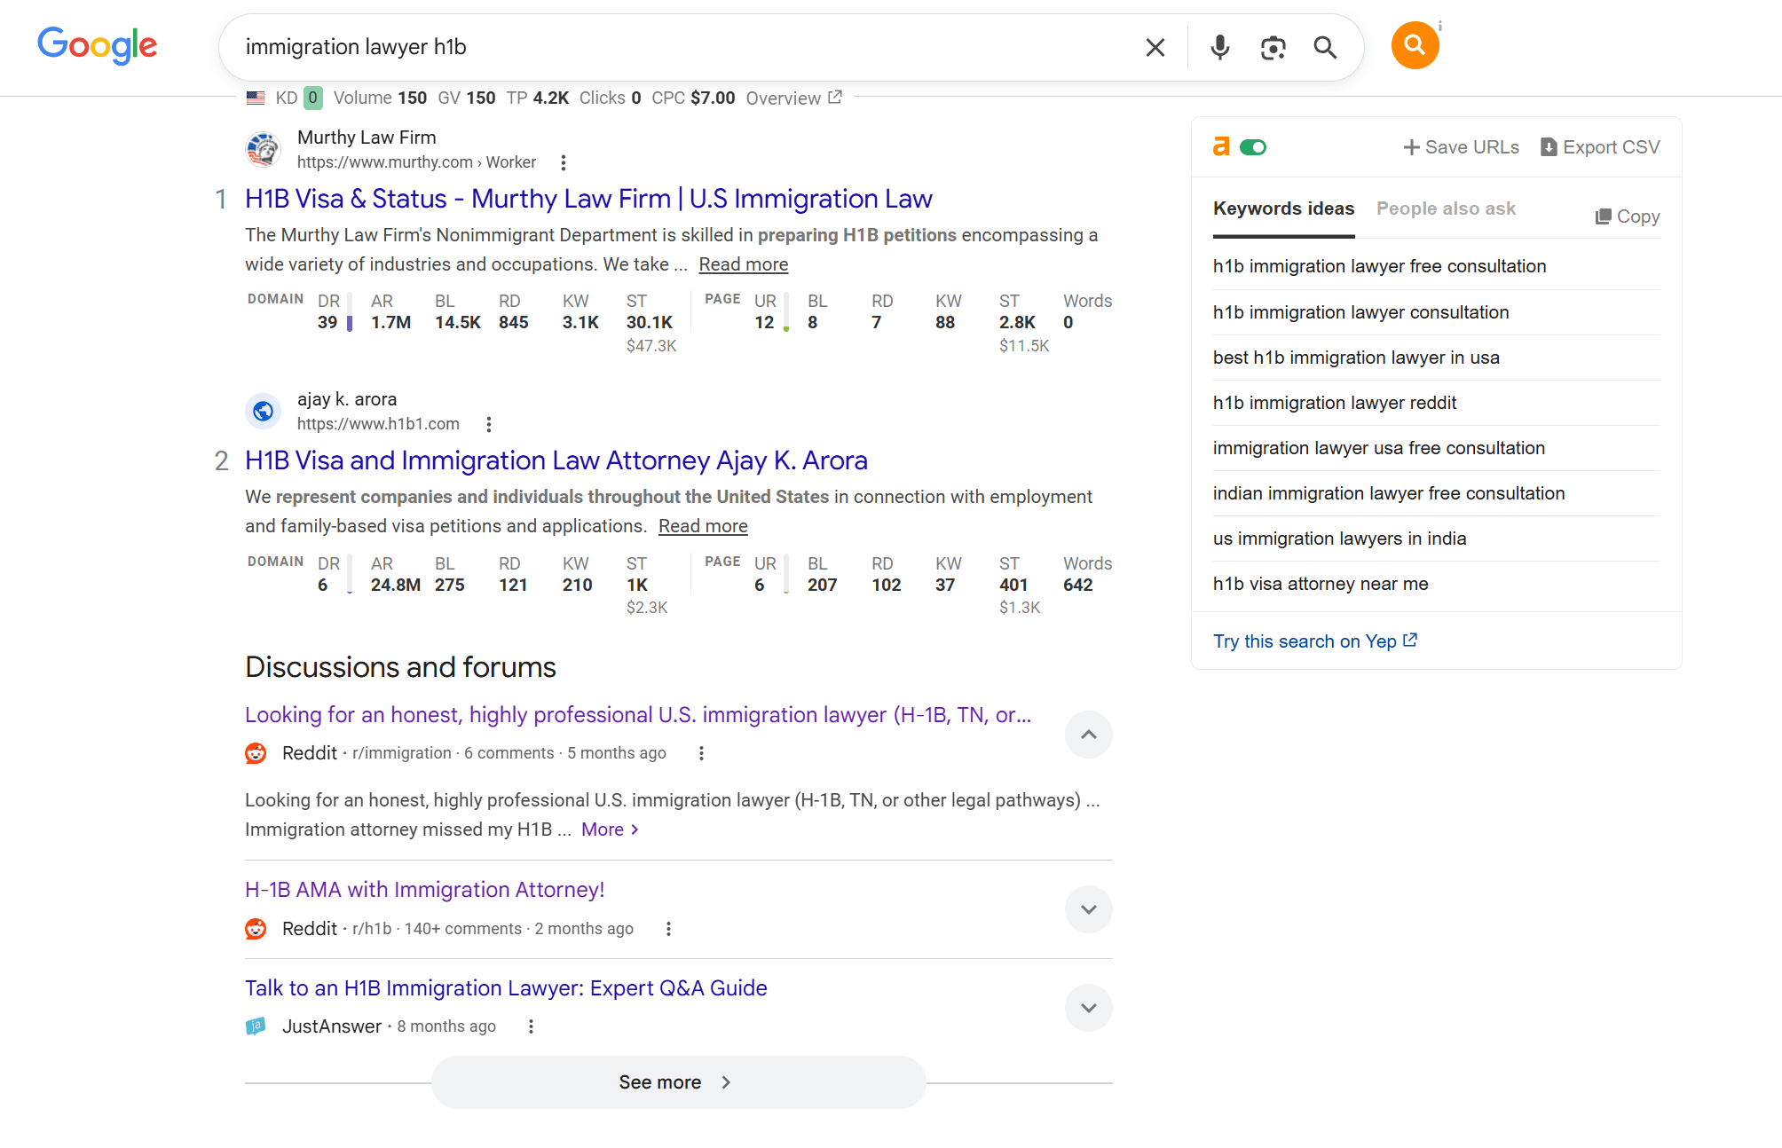This screenshot has height=1148, width=1782.
Task: Click the ajay k. arora globe favicon
Action: (x=263, y=411)
